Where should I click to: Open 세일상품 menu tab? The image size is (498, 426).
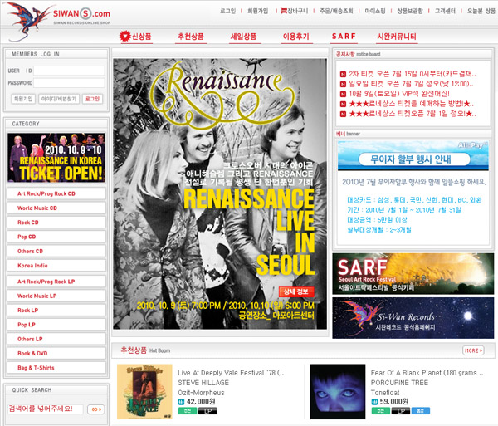point(243,37)
